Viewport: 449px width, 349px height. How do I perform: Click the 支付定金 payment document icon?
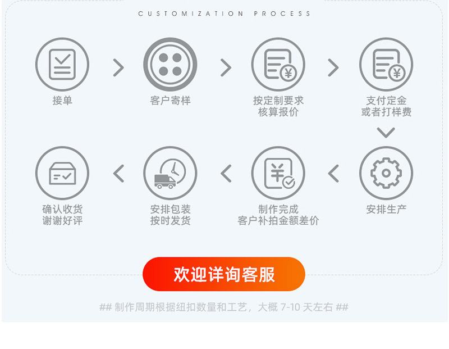pyautogui.click(x=386, y=65)
